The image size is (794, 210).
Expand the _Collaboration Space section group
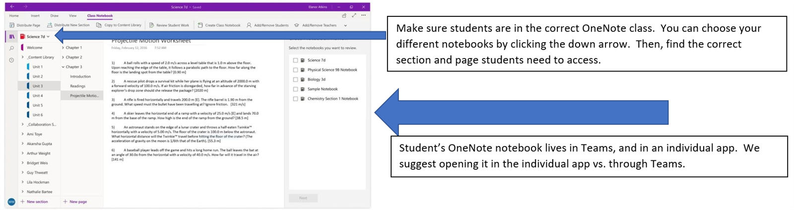coord(23,125)
